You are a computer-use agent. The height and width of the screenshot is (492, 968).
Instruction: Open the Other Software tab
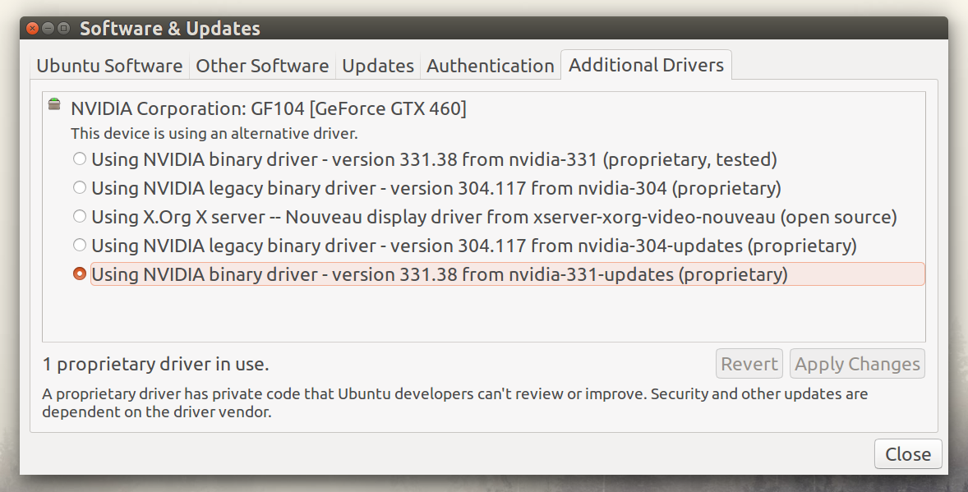[x=262, y=66]
